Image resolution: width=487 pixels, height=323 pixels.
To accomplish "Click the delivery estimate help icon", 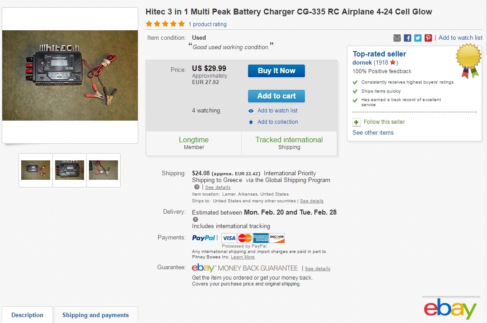I will [195, 219].
